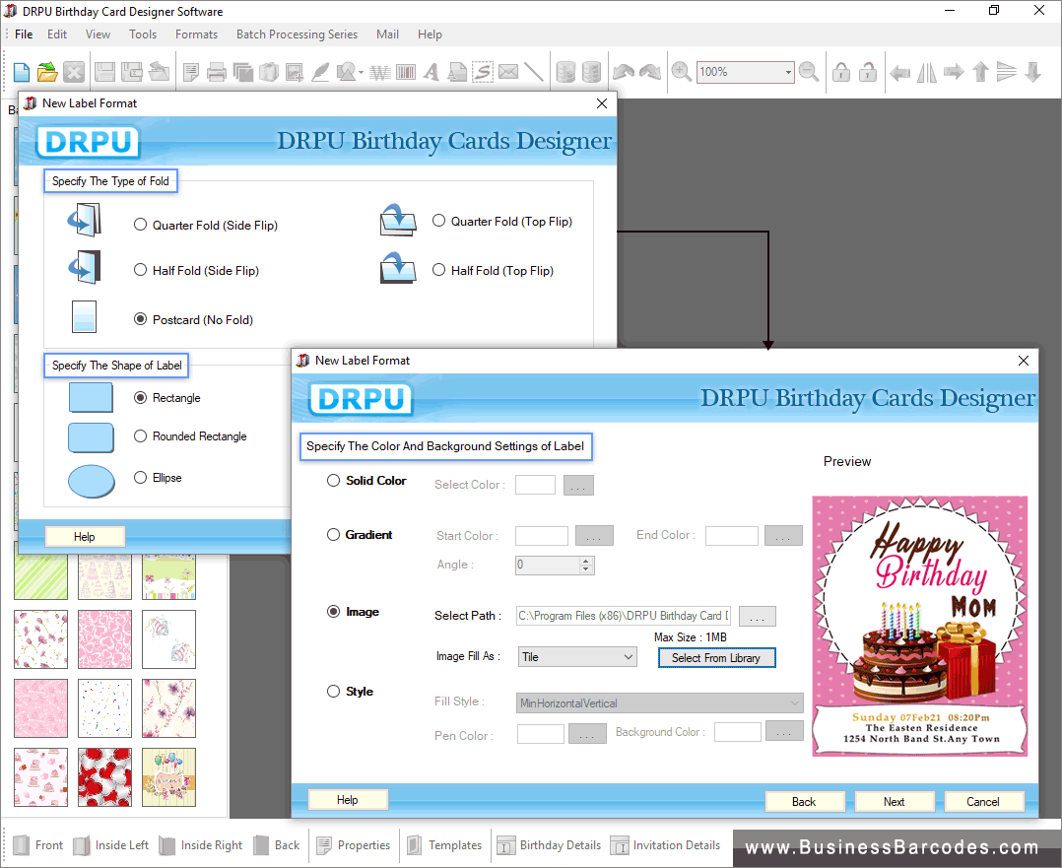The width and height of the screenshot is (1062, 868).
Task: Open the Templates tab at the bottom
Action: [x=445, y=845]
